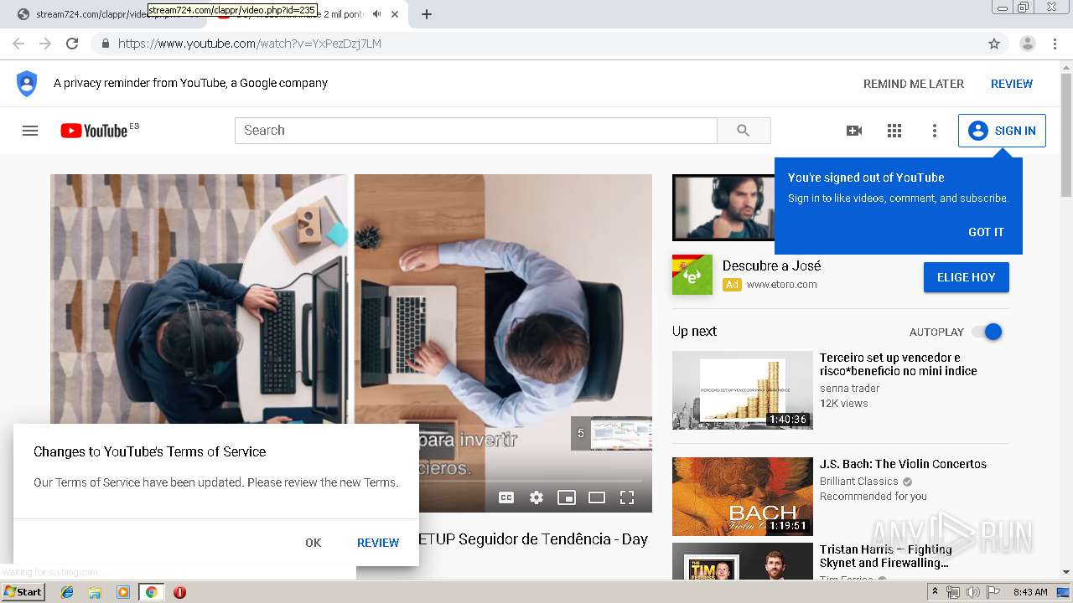Open the Bach Violin Concertos thumbnail
Viewport: 1073px width, 603px height.
click(x=743, y=497)
